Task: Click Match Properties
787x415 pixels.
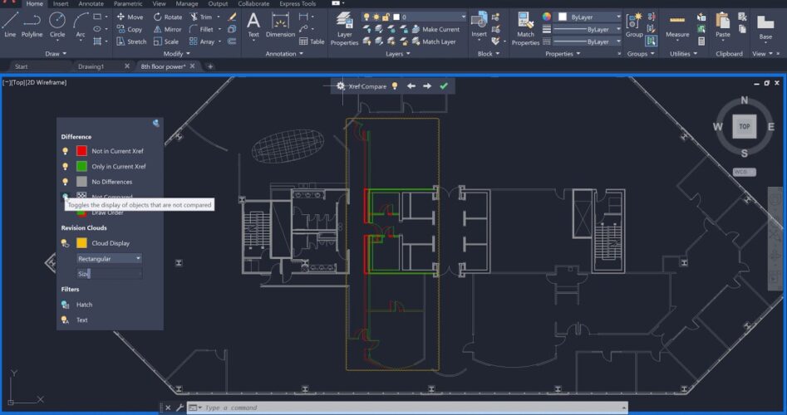Action: click(525, 29)
